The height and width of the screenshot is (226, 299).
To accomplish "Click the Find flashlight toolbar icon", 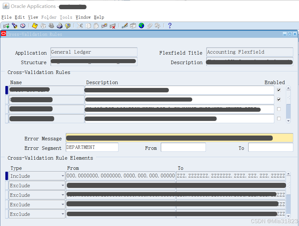I will (x=15, y=26).
